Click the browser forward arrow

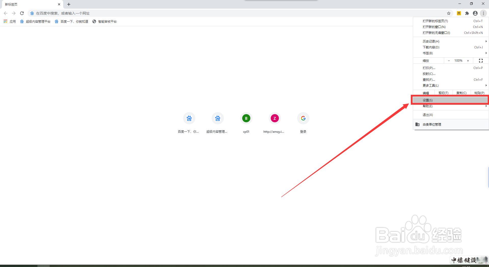click(x=14, y=13)
